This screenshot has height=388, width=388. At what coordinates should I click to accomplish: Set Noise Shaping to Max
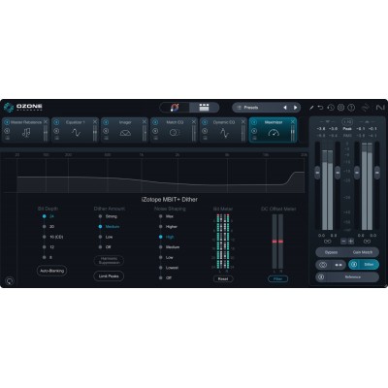pyautogui.click(x=167, y=216)
